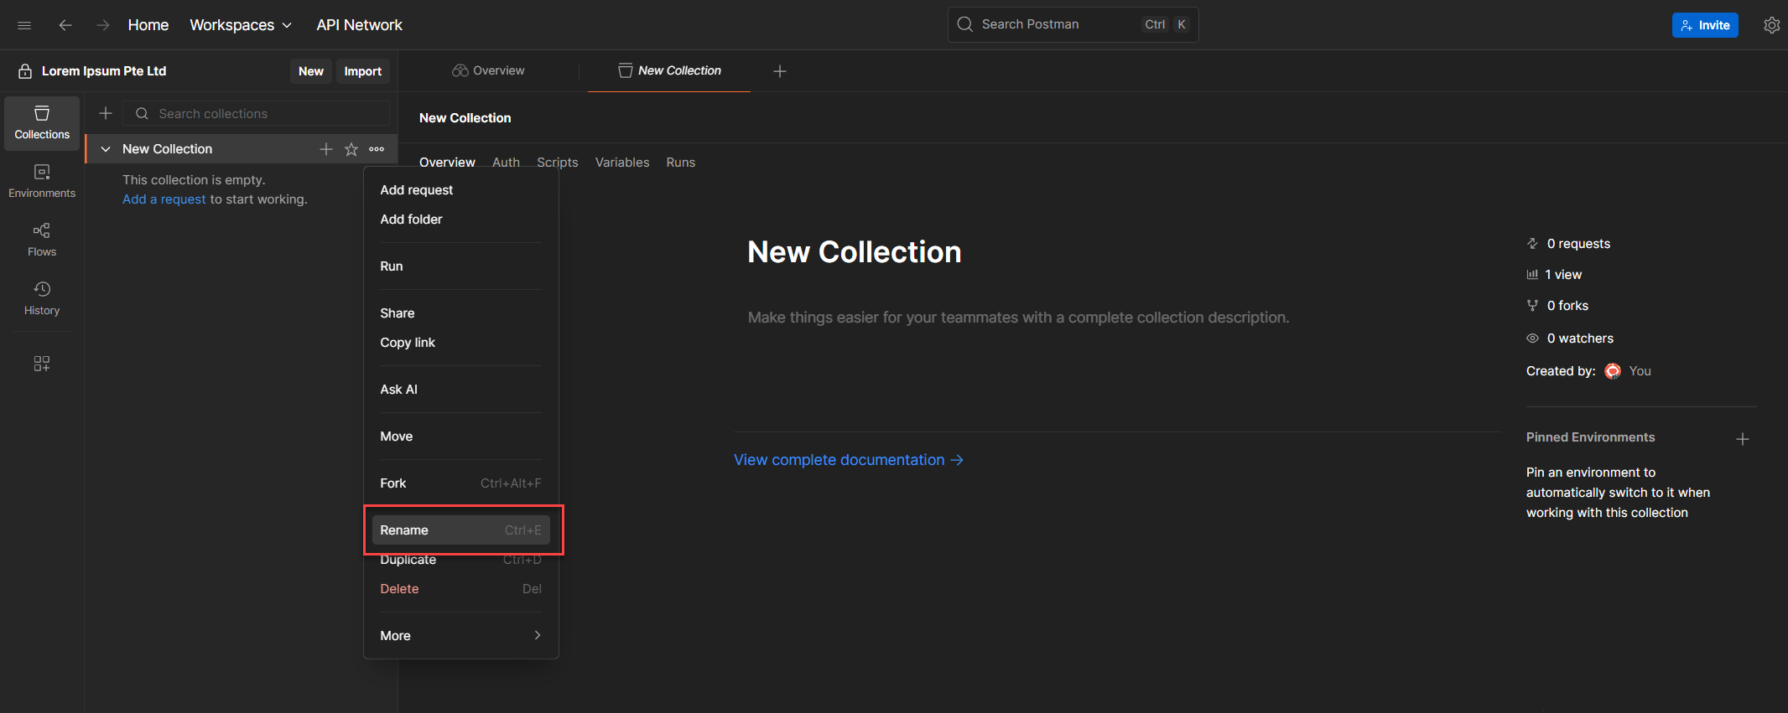Click the Invite button
The height and width of the screenshot is (713, 1788).
click(x=1705, y=25)
